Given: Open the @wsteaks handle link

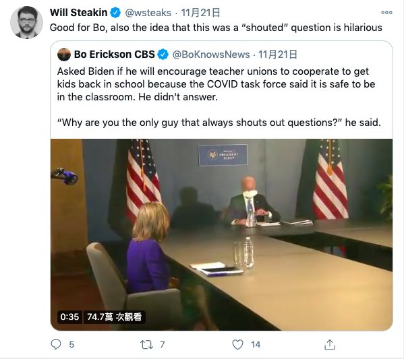Looking at the screenshot, I should coord(148,13).
